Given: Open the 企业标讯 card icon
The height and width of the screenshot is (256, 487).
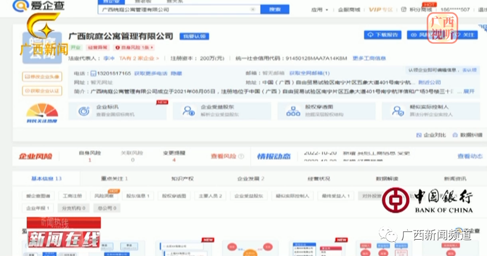Looking at the screenshot, I should pos(84,111).
